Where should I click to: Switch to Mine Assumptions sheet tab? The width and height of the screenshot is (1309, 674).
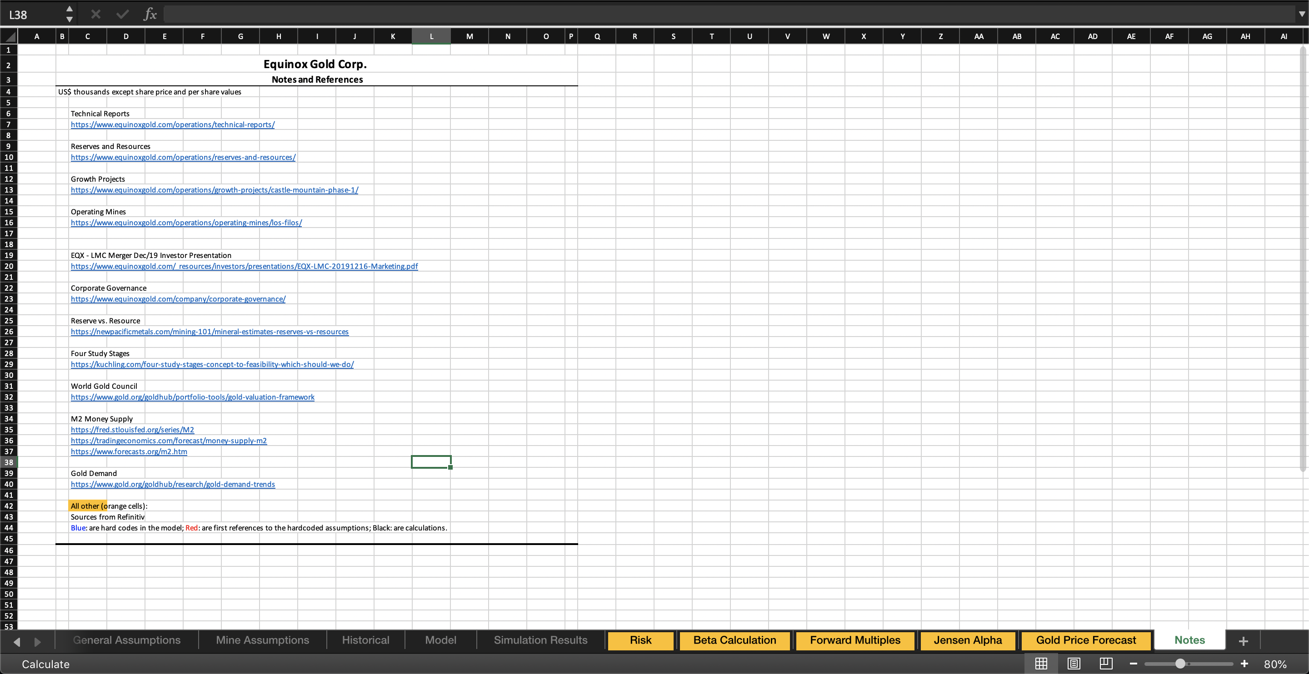262,640
